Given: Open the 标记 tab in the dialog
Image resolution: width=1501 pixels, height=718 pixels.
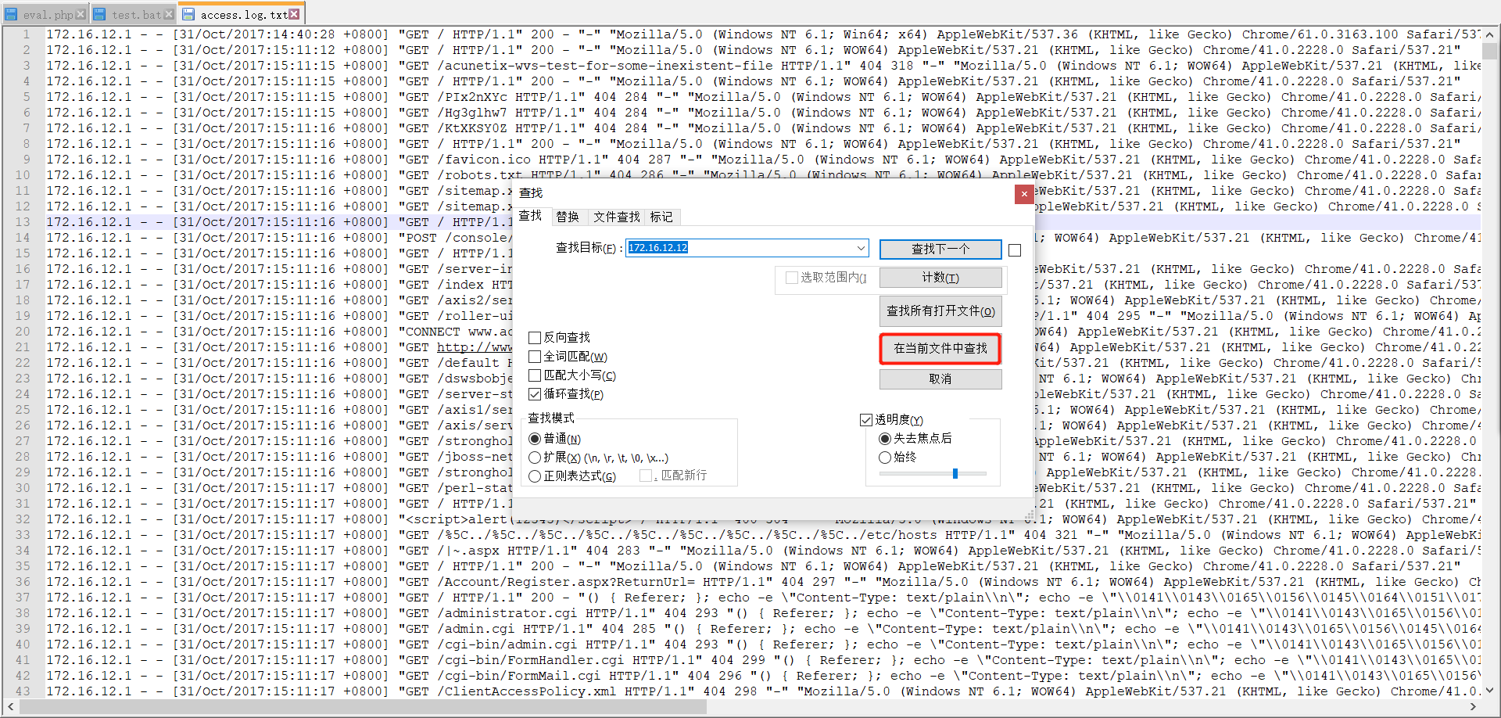Looking at the screenshot, I should coord(661,217).
